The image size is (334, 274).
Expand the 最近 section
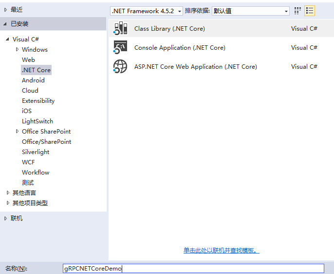[x=6, y=10]
